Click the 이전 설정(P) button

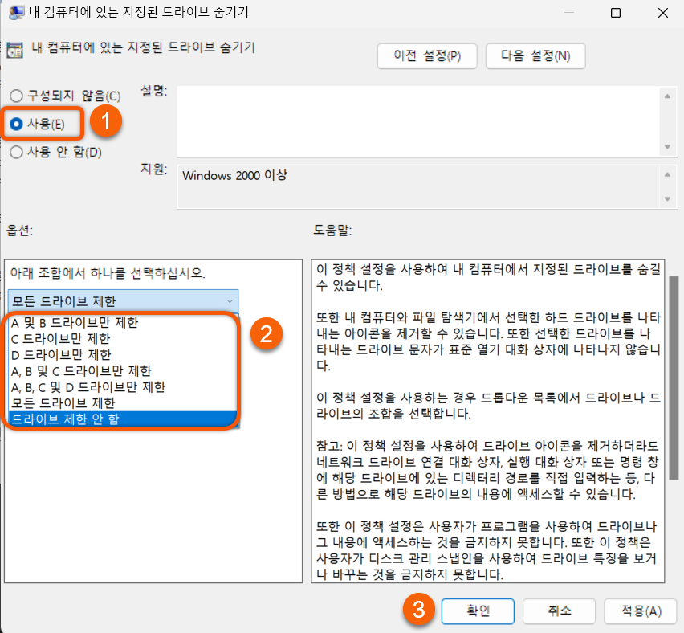pos(426,56)
